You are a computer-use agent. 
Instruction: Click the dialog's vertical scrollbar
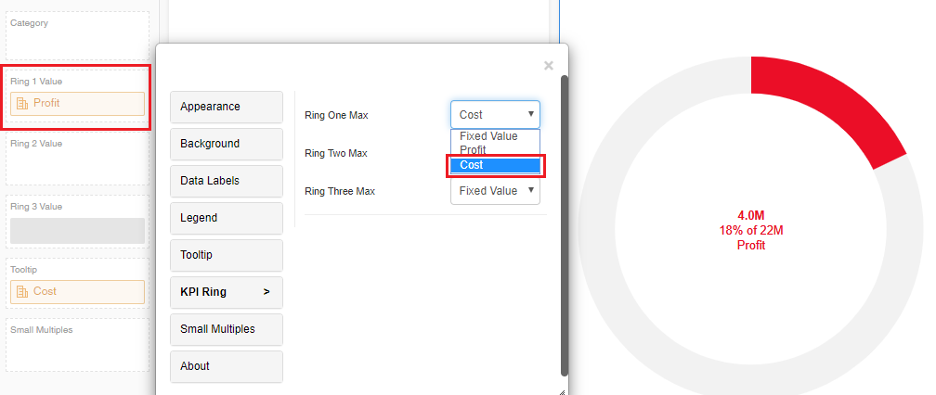click(x=565, y=223)
